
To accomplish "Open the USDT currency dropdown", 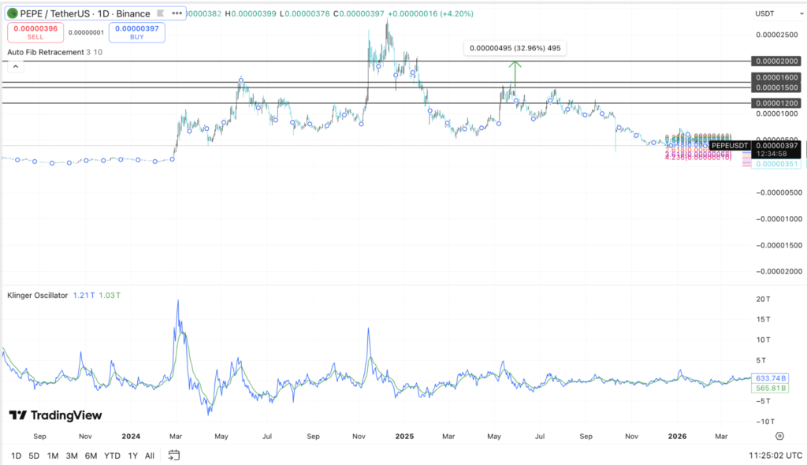I will [764, 13].
